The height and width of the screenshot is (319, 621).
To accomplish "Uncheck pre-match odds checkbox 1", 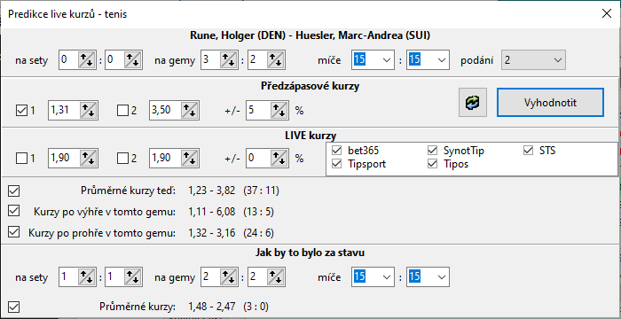I will [x=21, y=111].
